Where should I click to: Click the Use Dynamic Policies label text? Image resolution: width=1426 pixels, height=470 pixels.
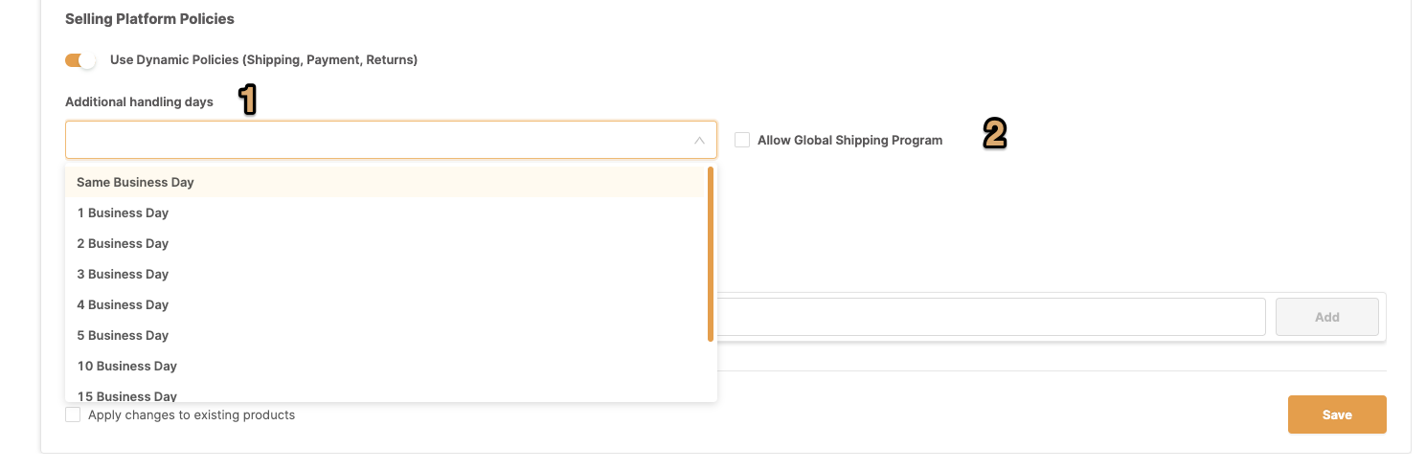point(263,59)
